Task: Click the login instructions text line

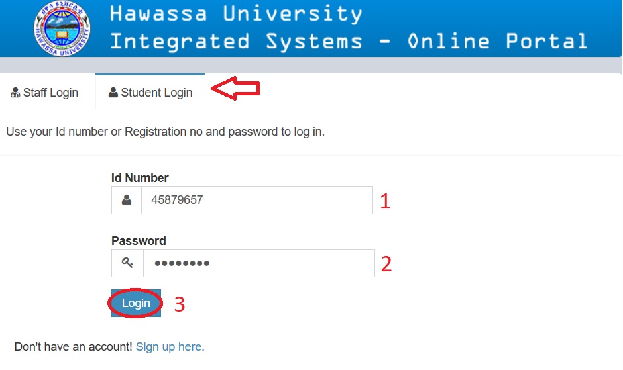Action: pyautogui.click(x=165, y=132)
